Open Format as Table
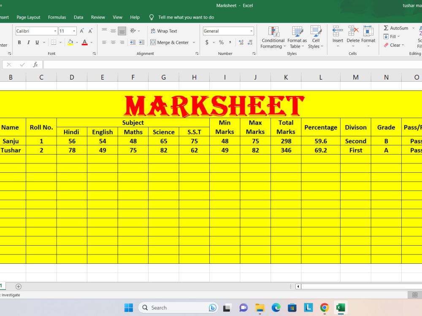Screen dimensions: 422x316 click(x=297, y=37)
